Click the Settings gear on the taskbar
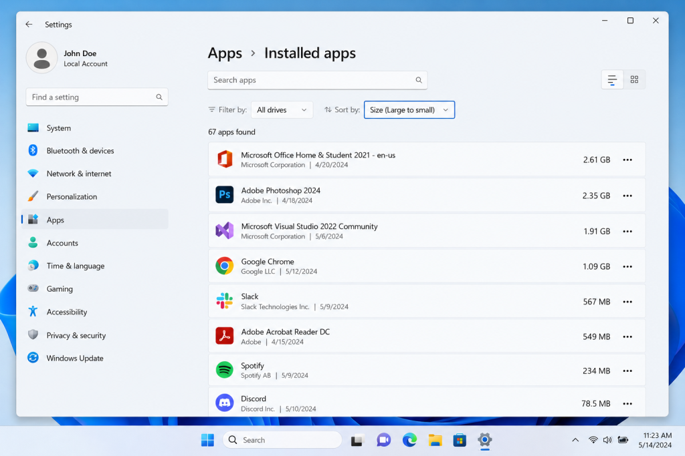 coord(484,440)
